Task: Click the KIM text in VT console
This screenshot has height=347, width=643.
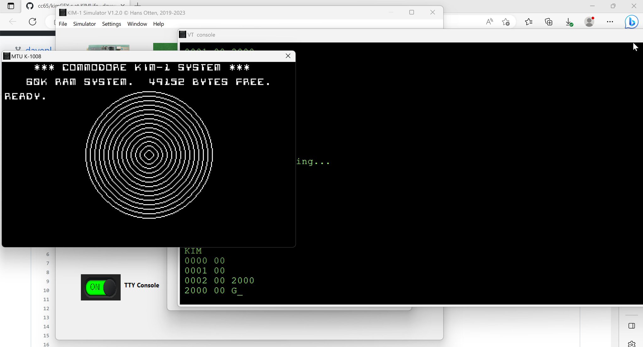Action: click(193, 251)
